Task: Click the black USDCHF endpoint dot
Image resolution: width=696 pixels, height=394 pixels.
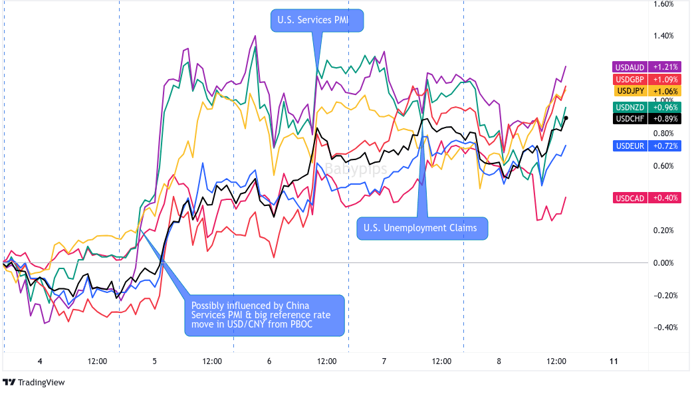Action: click(566, 118)
